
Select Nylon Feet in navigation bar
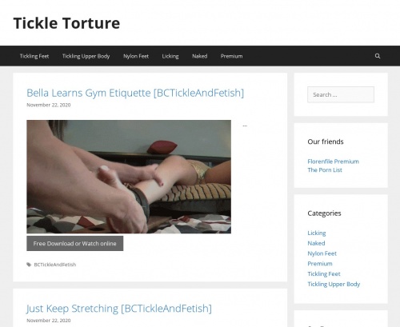(x=136, y=56)
